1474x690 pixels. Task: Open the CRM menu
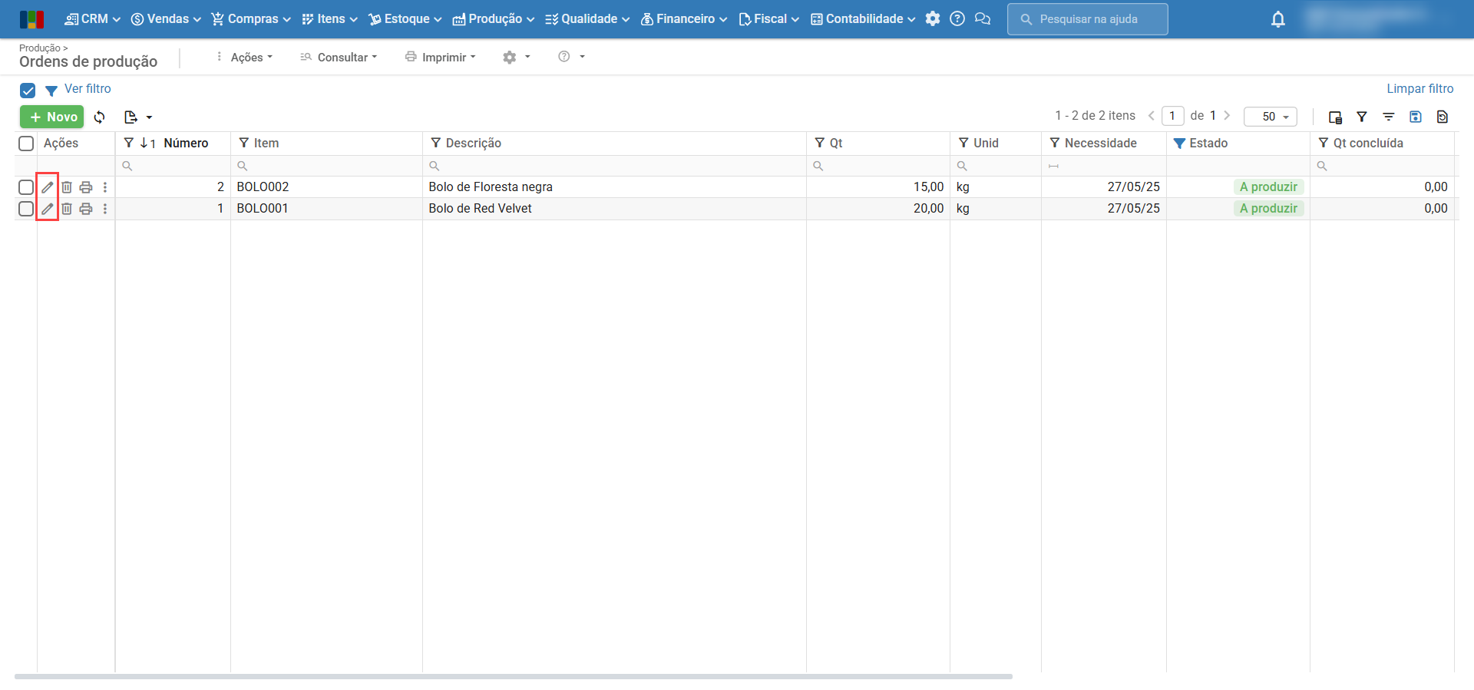point(93,19)
